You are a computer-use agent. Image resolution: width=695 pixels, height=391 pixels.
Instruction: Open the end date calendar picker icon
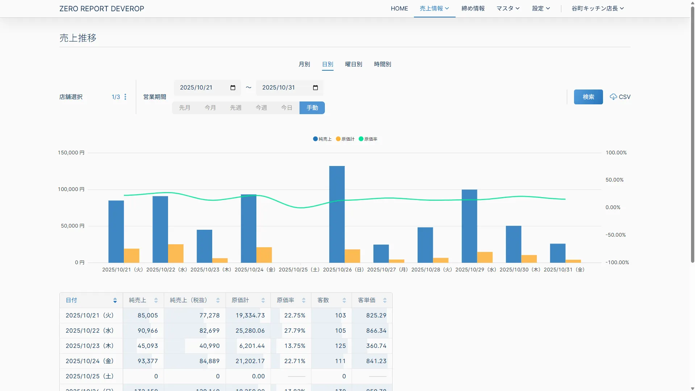(315, 88)
